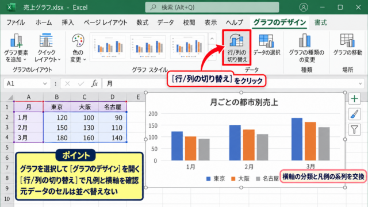368x207 pixels.
Task: Select the third chart style thumbnail
Action: click(187, 47)
